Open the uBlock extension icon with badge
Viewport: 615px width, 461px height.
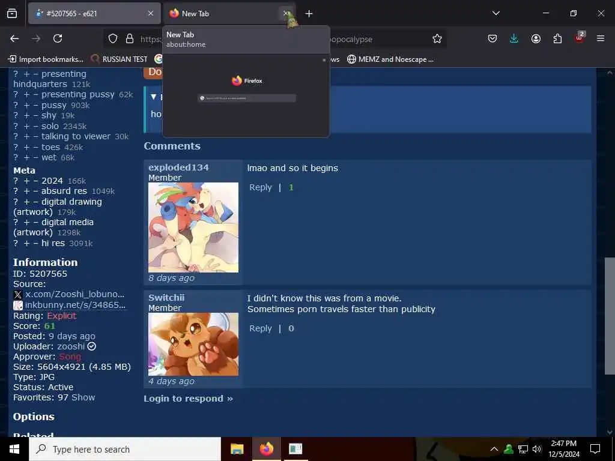tap(580, 38)
